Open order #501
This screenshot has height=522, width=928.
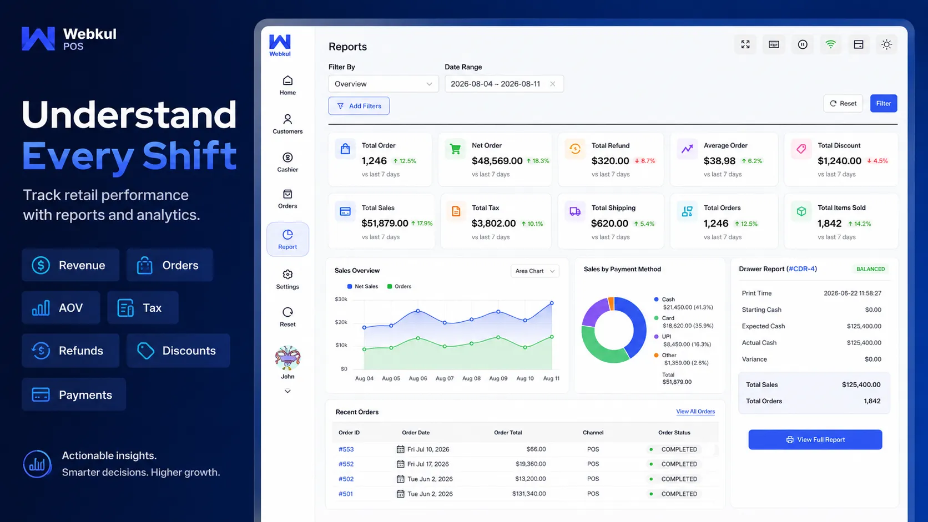click(346, 494)
